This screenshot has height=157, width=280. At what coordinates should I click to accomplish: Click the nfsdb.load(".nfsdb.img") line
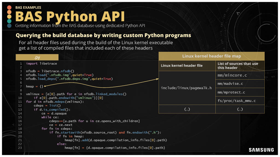60,75
